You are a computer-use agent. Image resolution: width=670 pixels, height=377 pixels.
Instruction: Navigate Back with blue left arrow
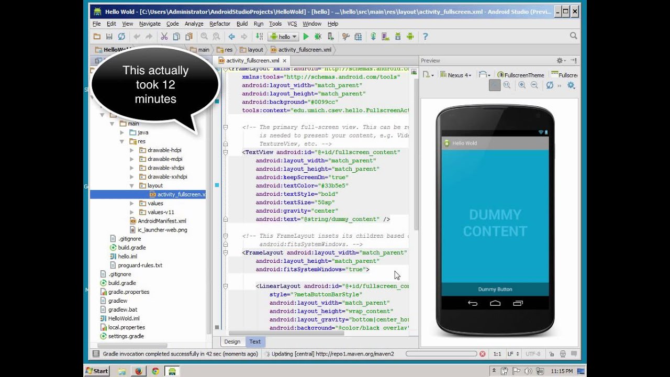click(x=231, y=37)
